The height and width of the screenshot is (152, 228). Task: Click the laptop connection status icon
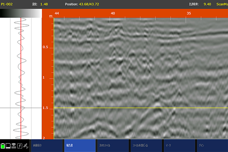point(9,146)
